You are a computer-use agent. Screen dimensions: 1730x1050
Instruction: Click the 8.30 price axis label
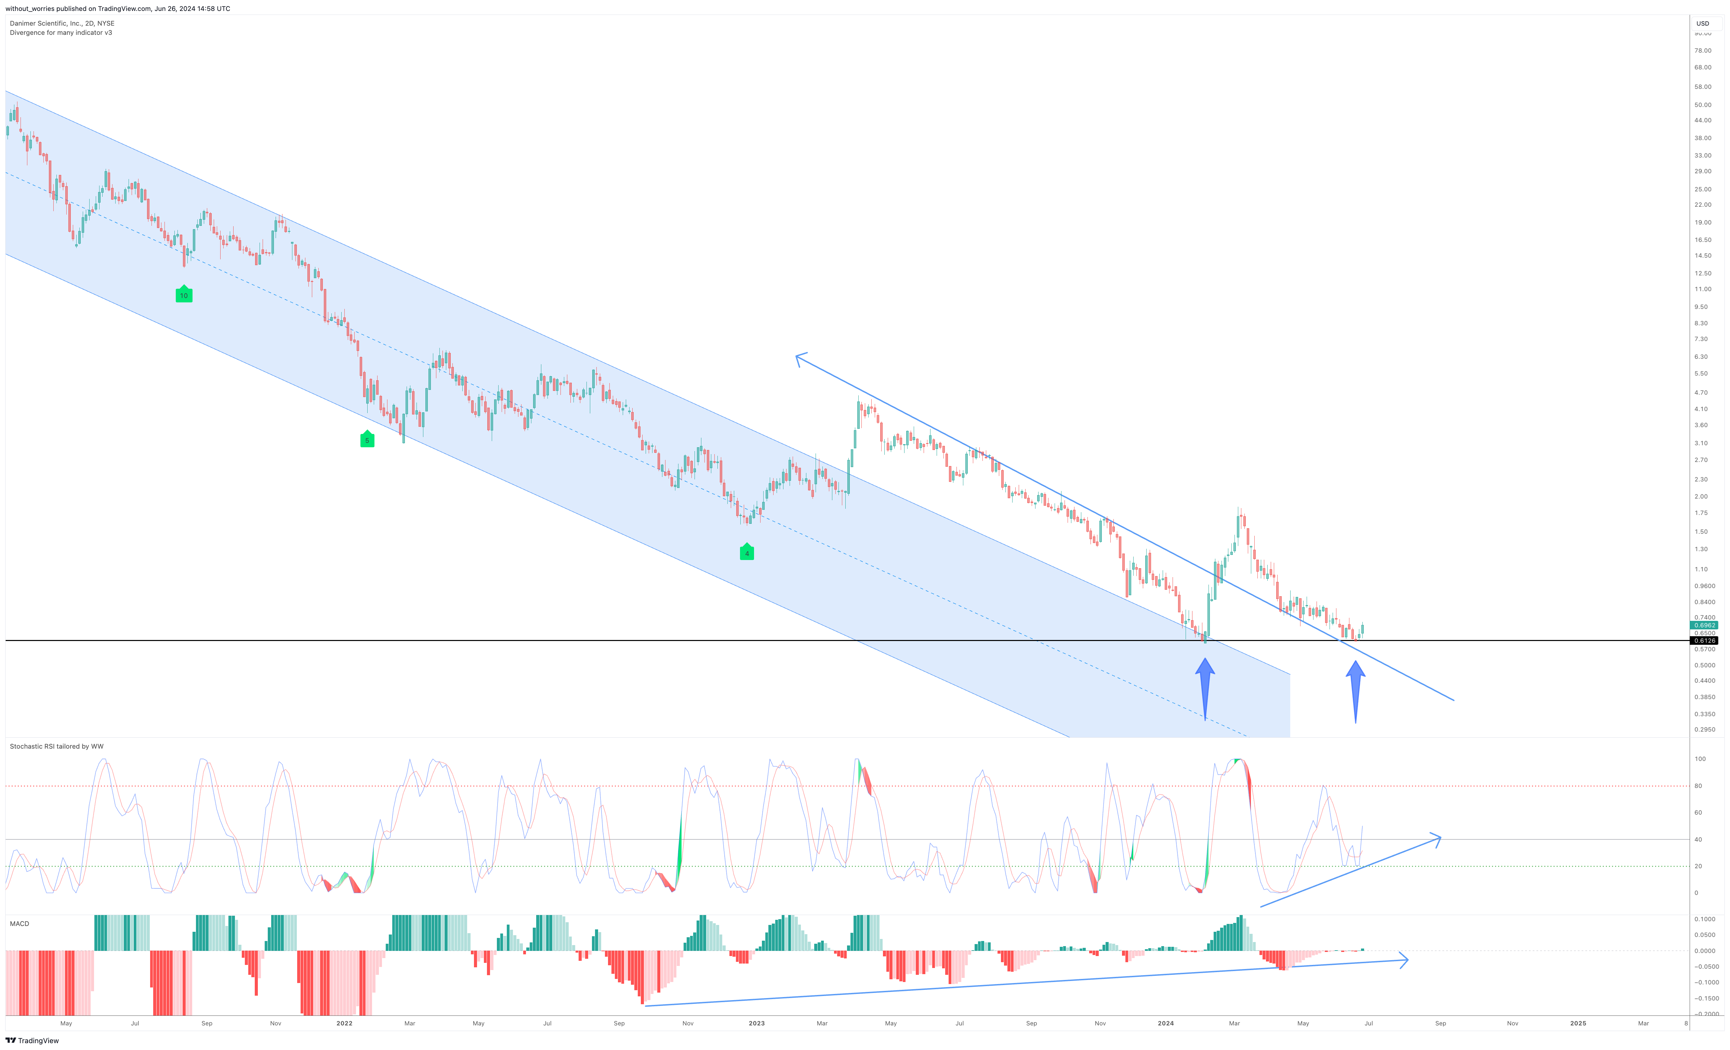[1701, 323]
